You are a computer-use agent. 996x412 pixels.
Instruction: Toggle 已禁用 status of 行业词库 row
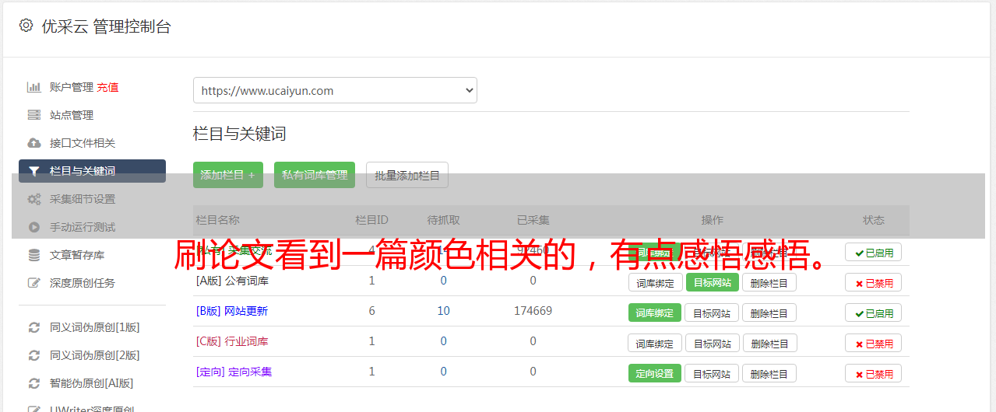click(874, 343)
